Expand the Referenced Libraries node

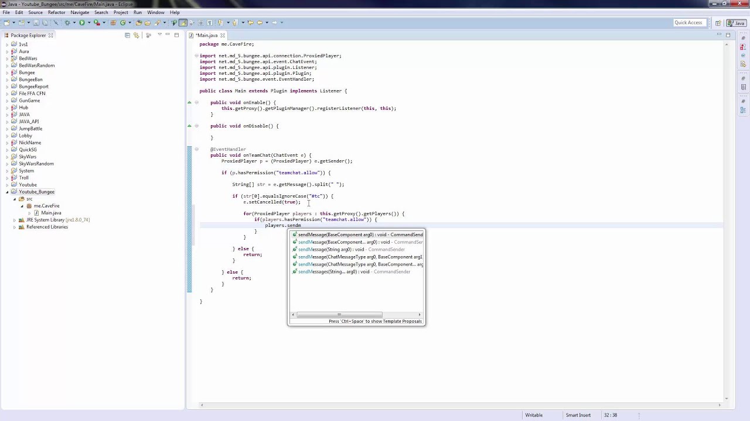(15, 227)
